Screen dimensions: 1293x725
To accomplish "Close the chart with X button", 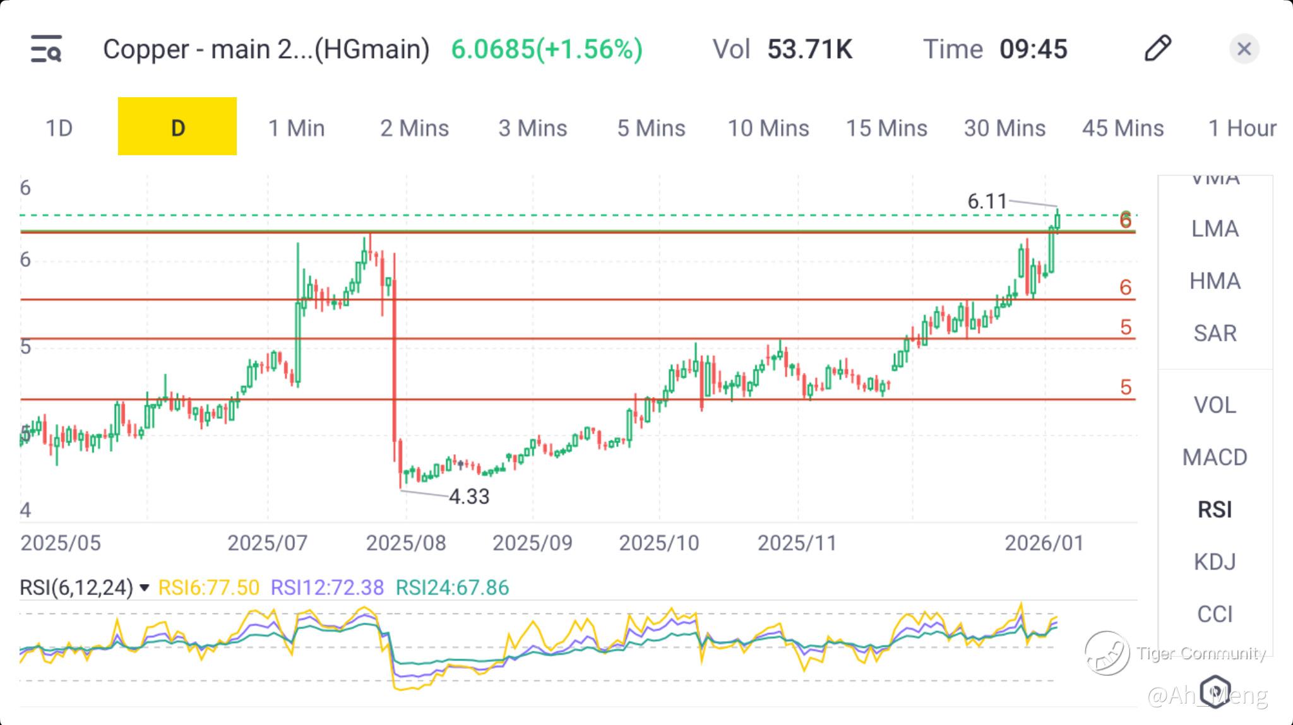I will point(1244,49).
